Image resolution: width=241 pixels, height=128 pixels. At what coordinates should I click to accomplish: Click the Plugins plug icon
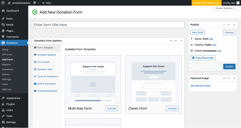pyautogui.click(x=3, y=104)
